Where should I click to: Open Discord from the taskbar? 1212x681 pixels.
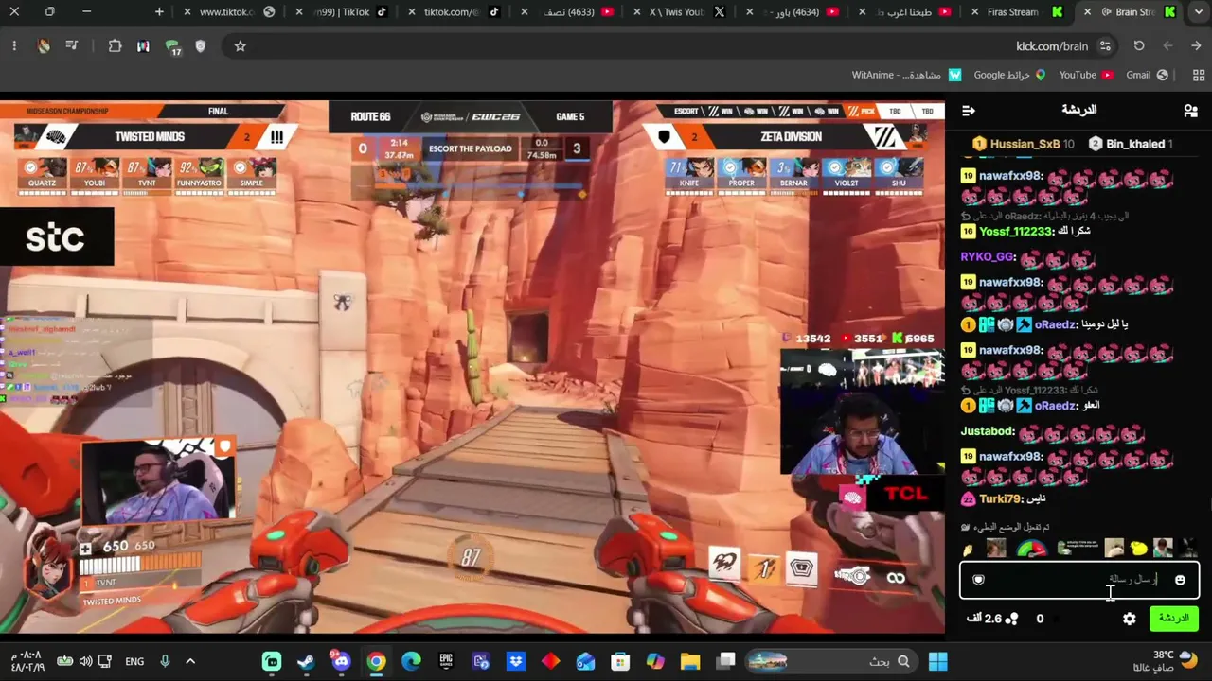(341, 661)
